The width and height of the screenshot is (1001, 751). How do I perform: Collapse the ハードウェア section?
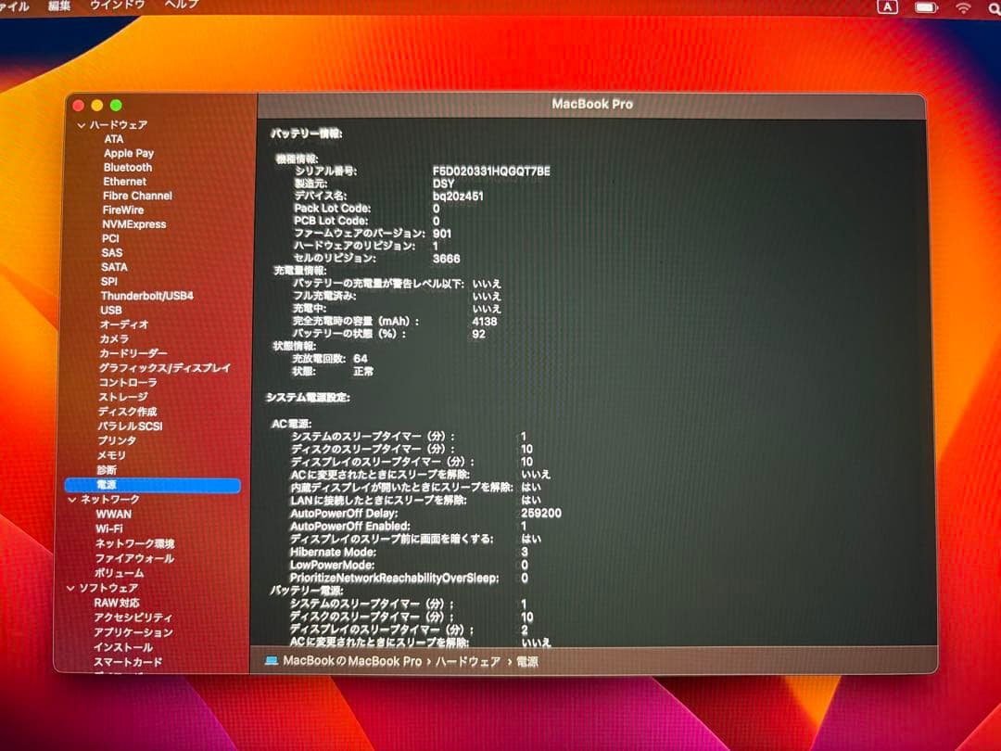click(x=82, y=125)
